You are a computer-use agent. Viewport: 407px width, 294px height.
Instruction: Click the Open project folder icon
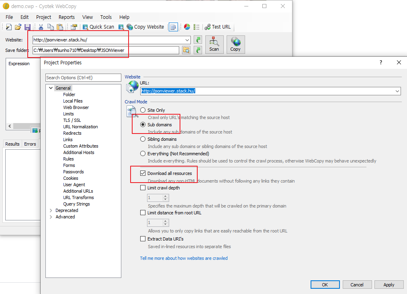click(x=18, y=27)
